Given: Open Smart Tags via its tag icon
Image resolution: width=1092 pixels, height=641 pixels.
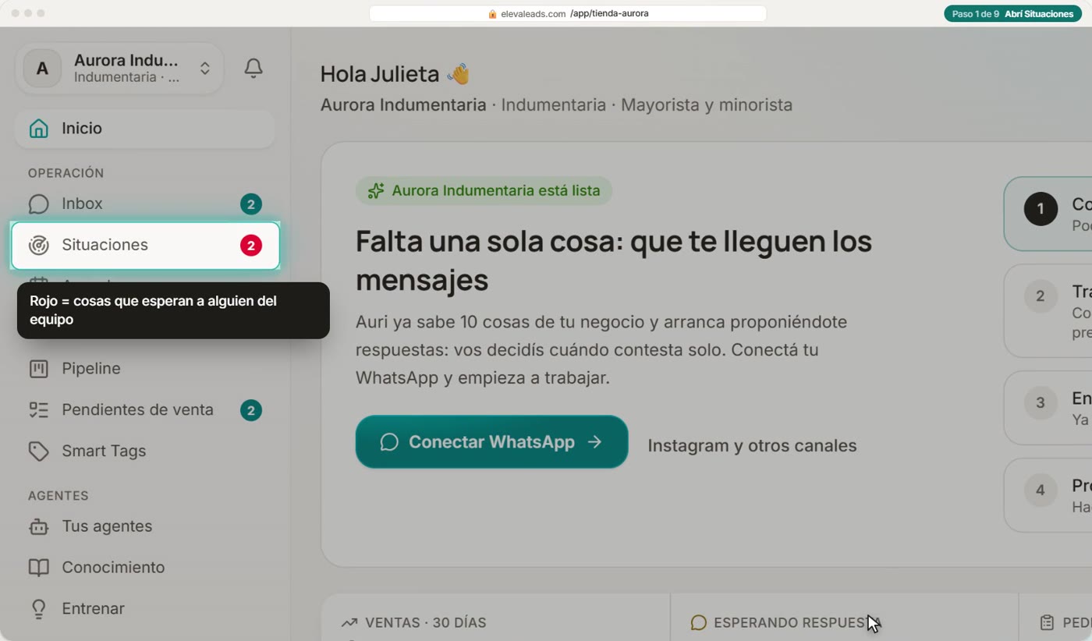Looking at the screenshot, I should (x=38, y=452).
